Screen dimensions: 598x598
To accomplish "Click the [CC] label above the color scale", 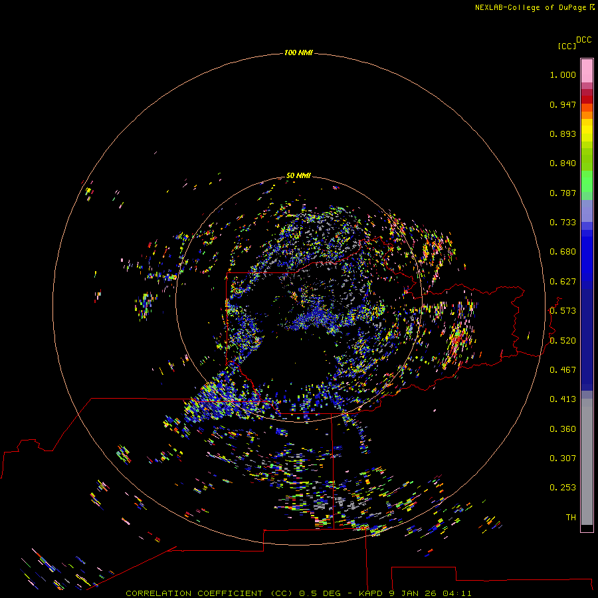I will pyautogui.click(x=567, y=46).
